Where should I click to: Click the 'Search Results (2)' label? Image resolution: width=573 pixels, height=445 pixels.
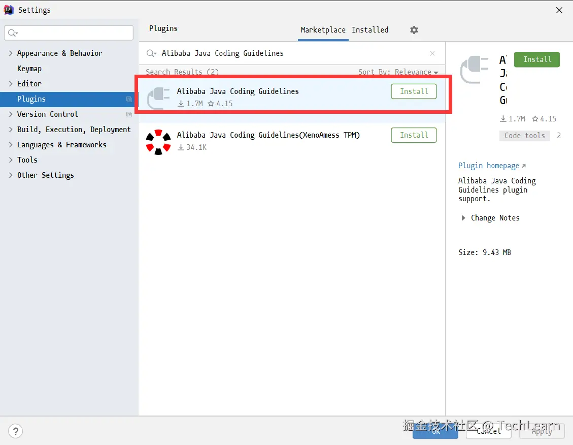coord(182,72)
